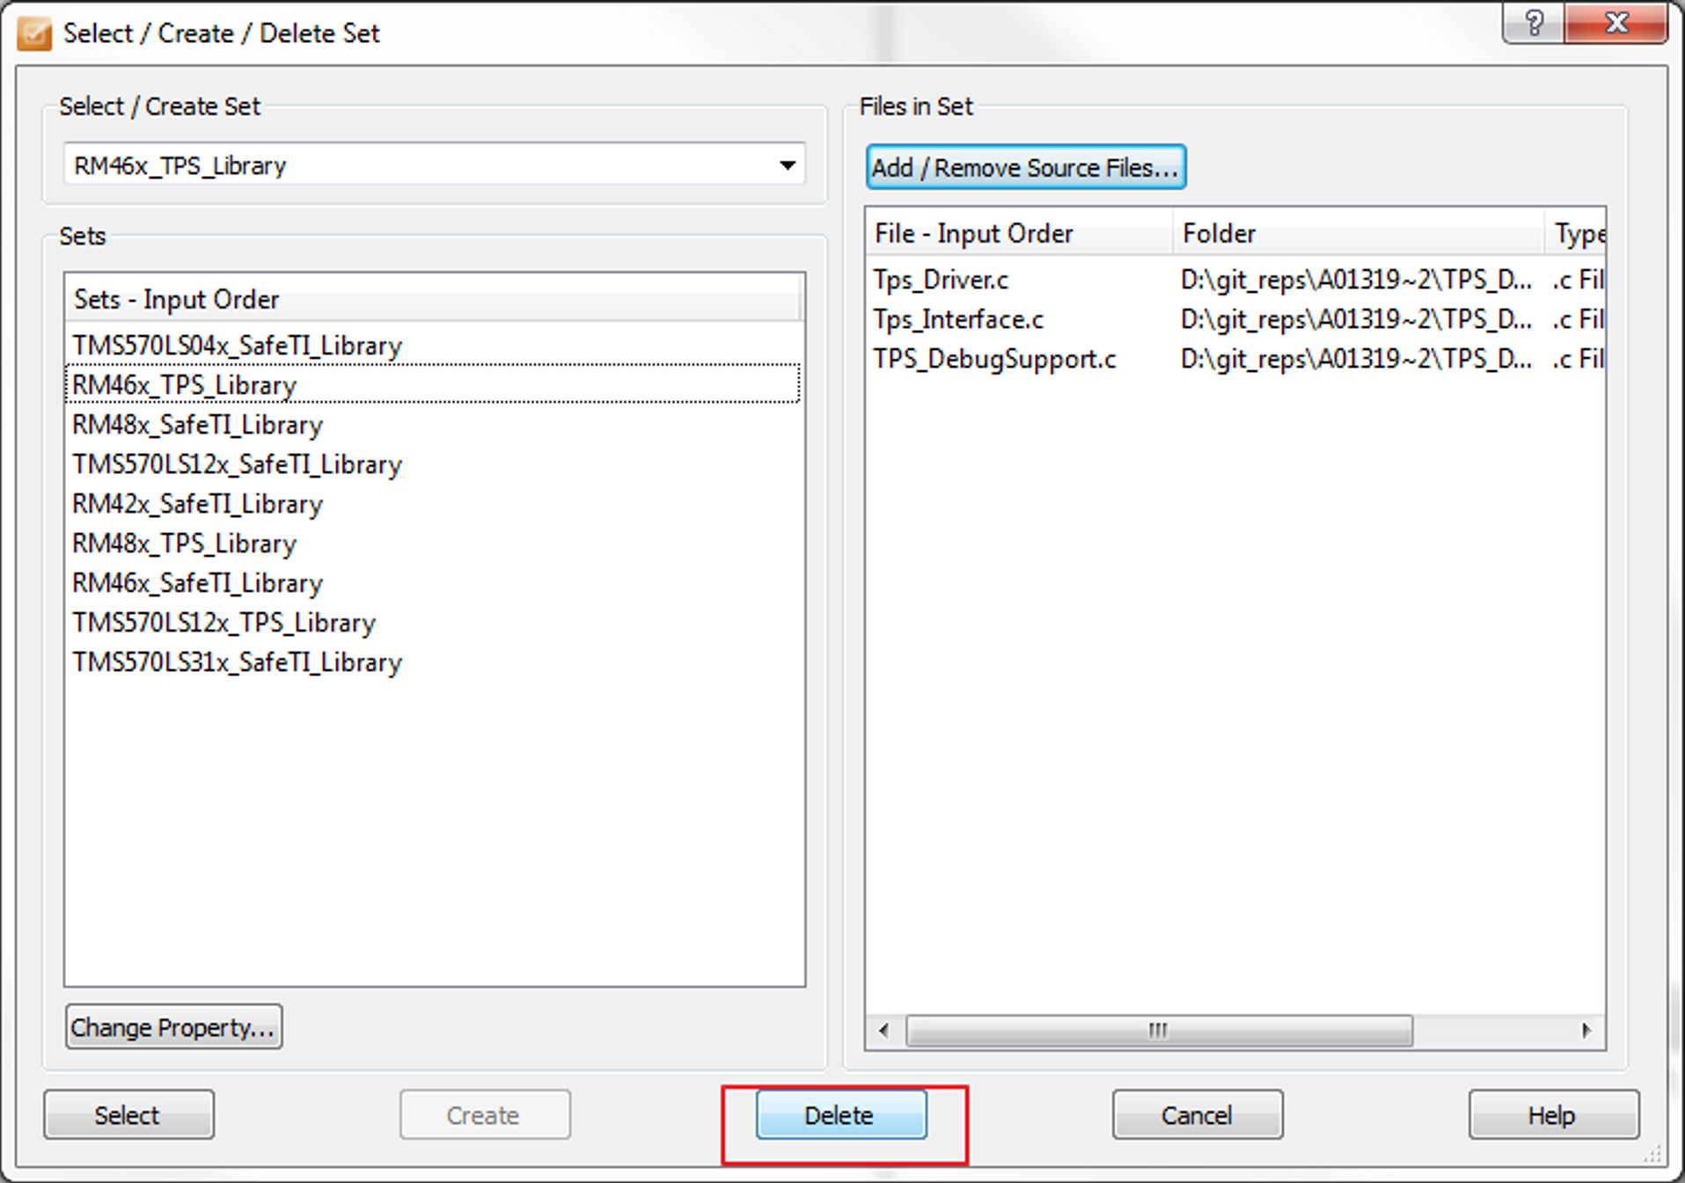Click the Select button
Screen dimensions: 1685x1183
pos(128,1114)
